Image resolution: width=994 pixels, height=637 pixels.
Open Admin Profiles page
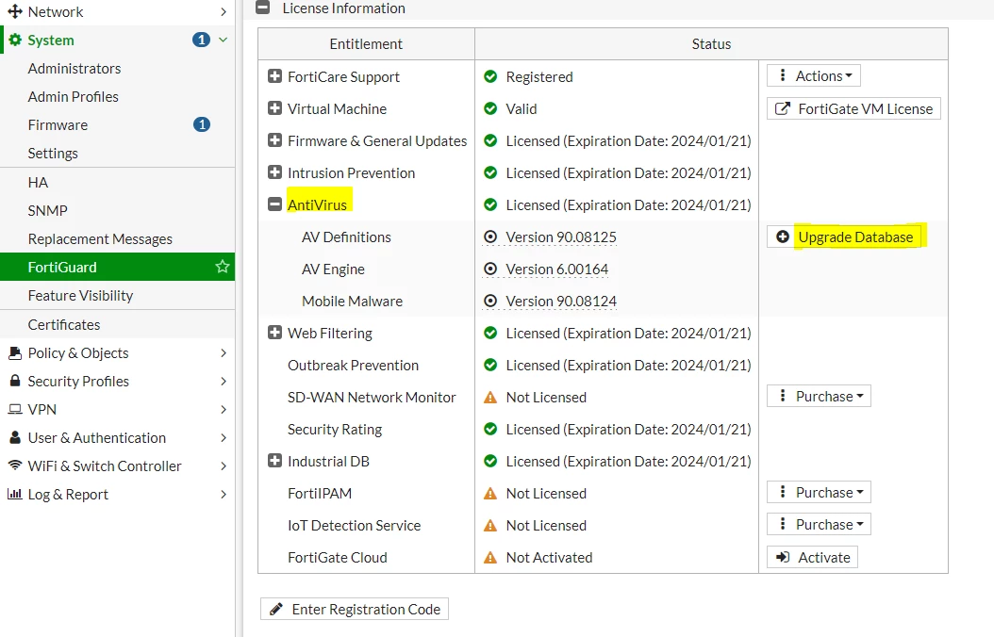(x=73, y=97)
